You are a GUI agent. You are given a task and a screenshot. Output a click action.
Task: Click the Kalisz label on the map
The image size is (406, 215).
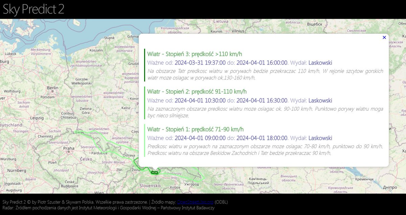click(126, 108)
